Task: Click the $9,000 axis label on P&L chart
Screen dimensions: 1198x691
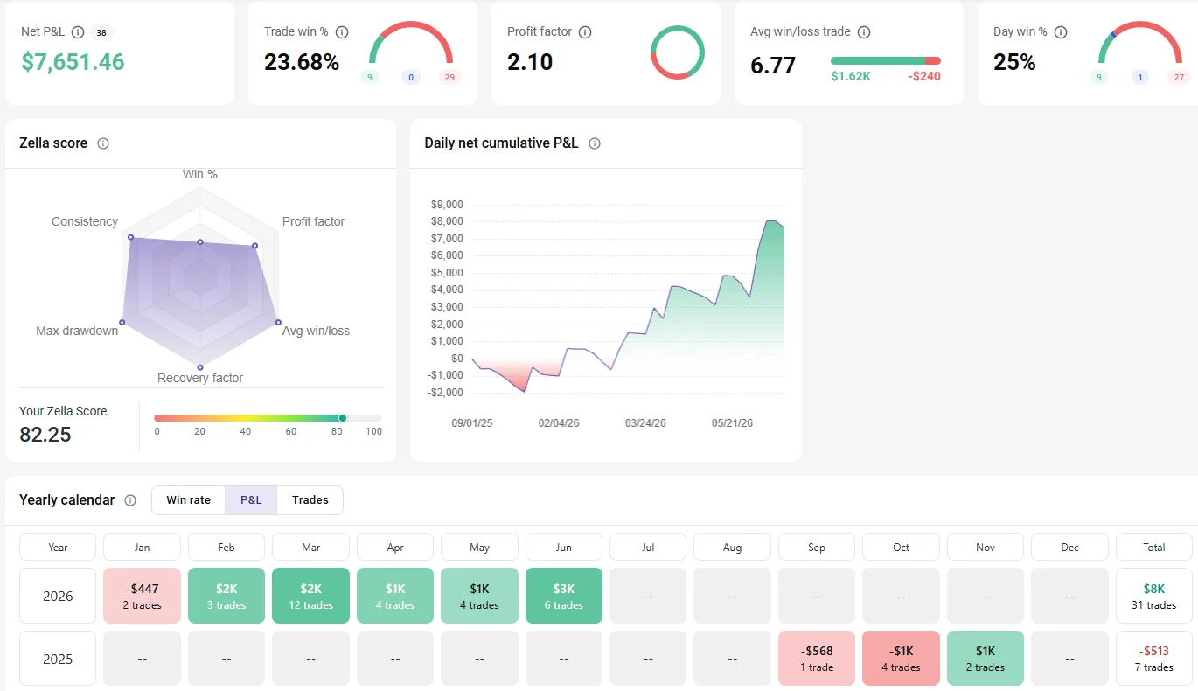Action: click(446, 205)
